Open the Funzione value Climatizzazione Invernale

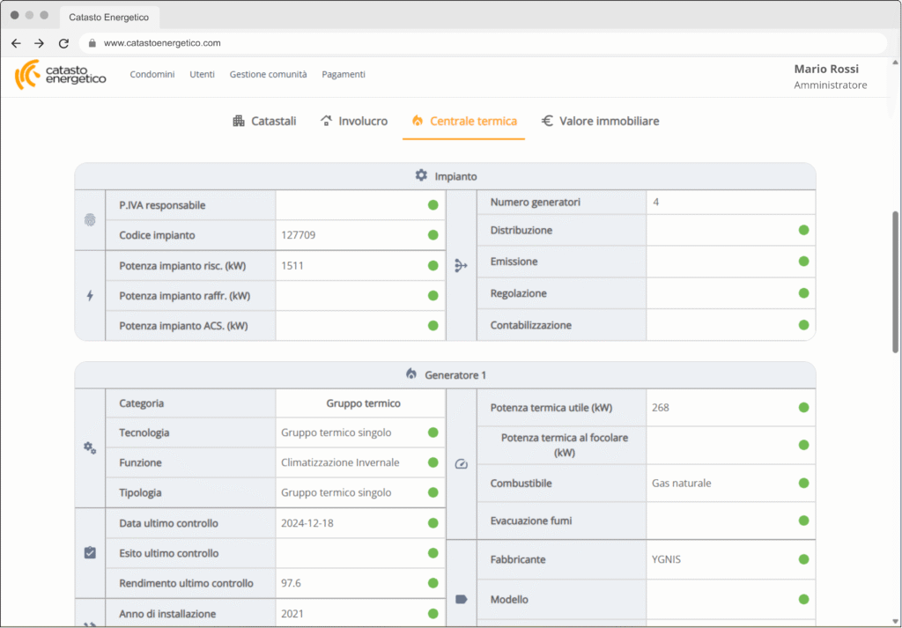tap(340, 462)
